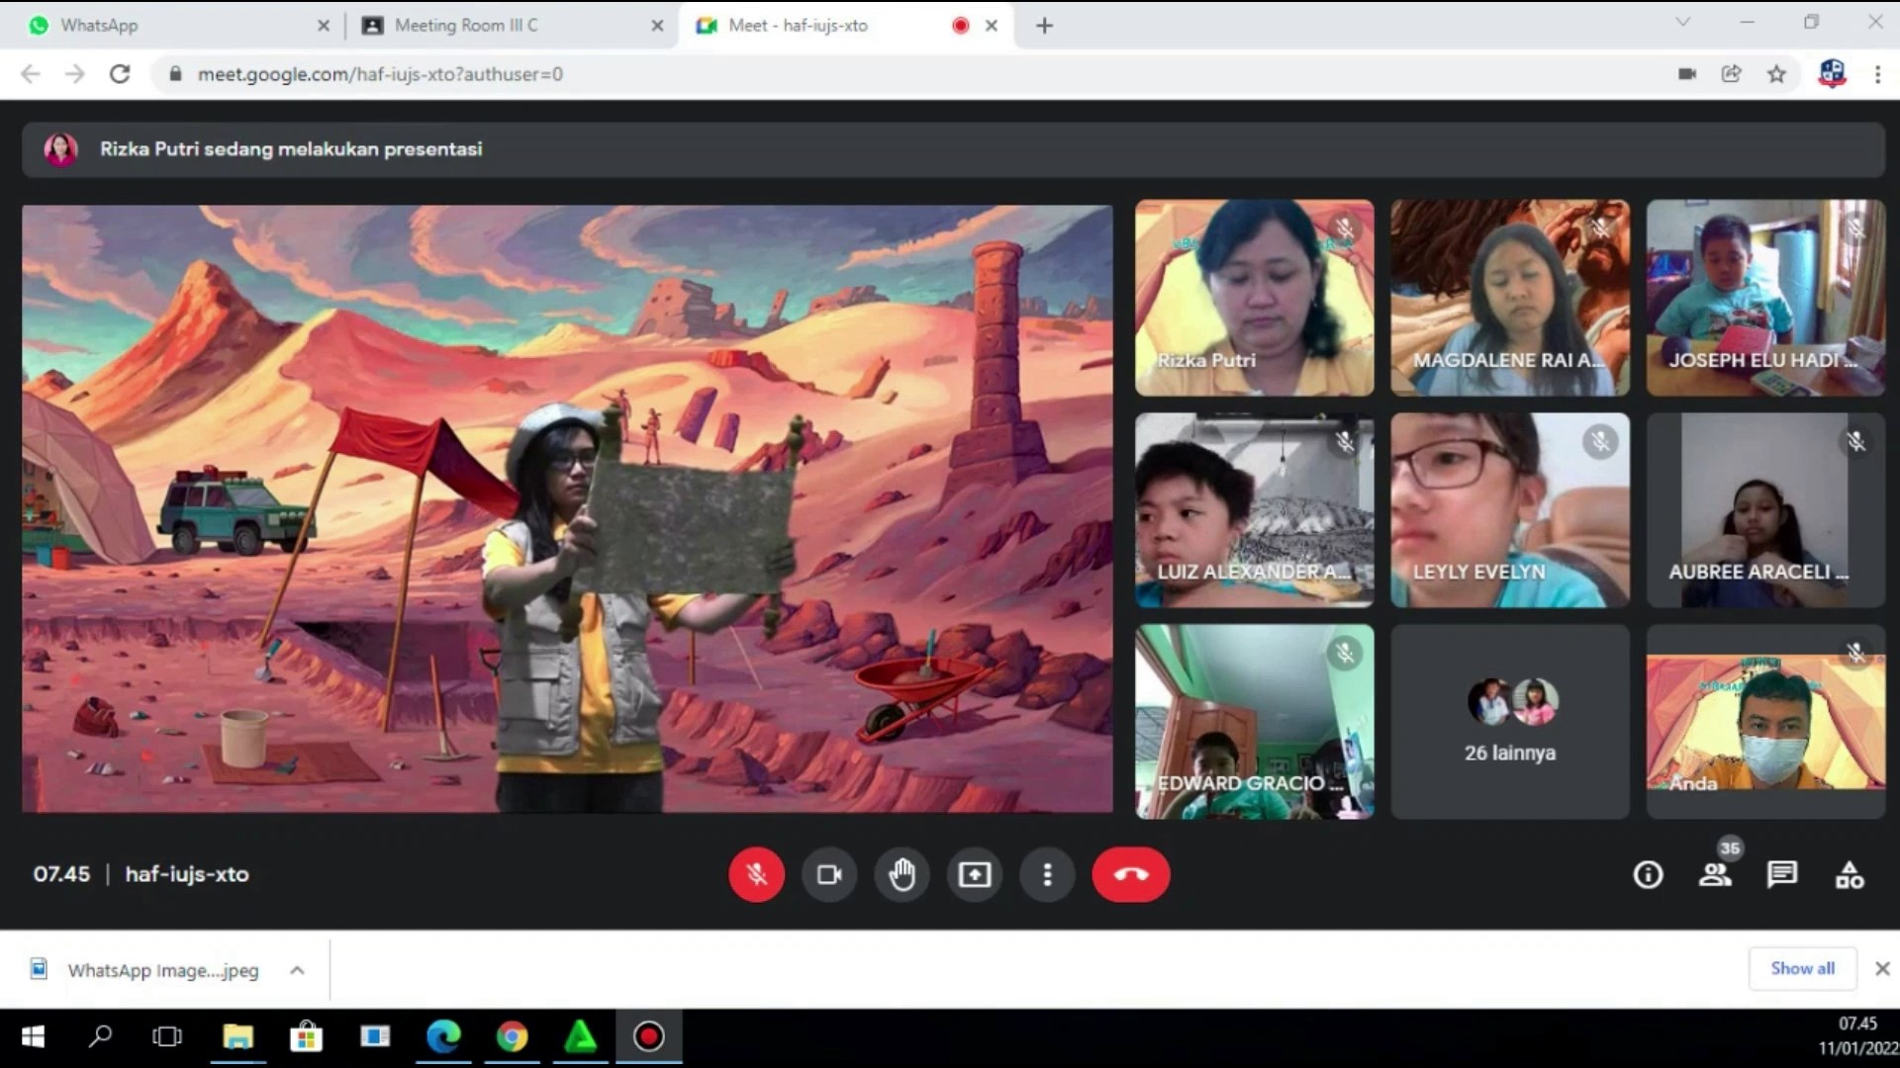This screenshot has width=1900, height=1068.
Task: Expand the WhatsApp Image download options chevron
Action: pyautogui.click(x=297, y=970)
